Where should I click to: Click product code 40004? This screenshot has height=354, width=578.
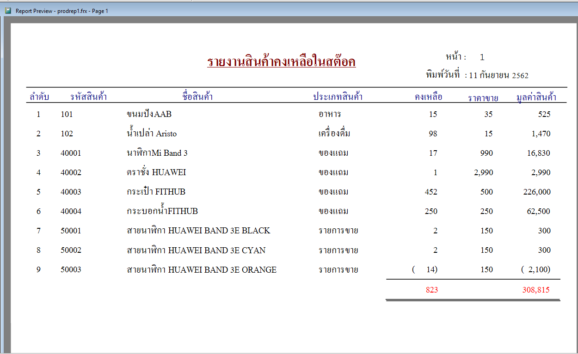tap(71, 211)
